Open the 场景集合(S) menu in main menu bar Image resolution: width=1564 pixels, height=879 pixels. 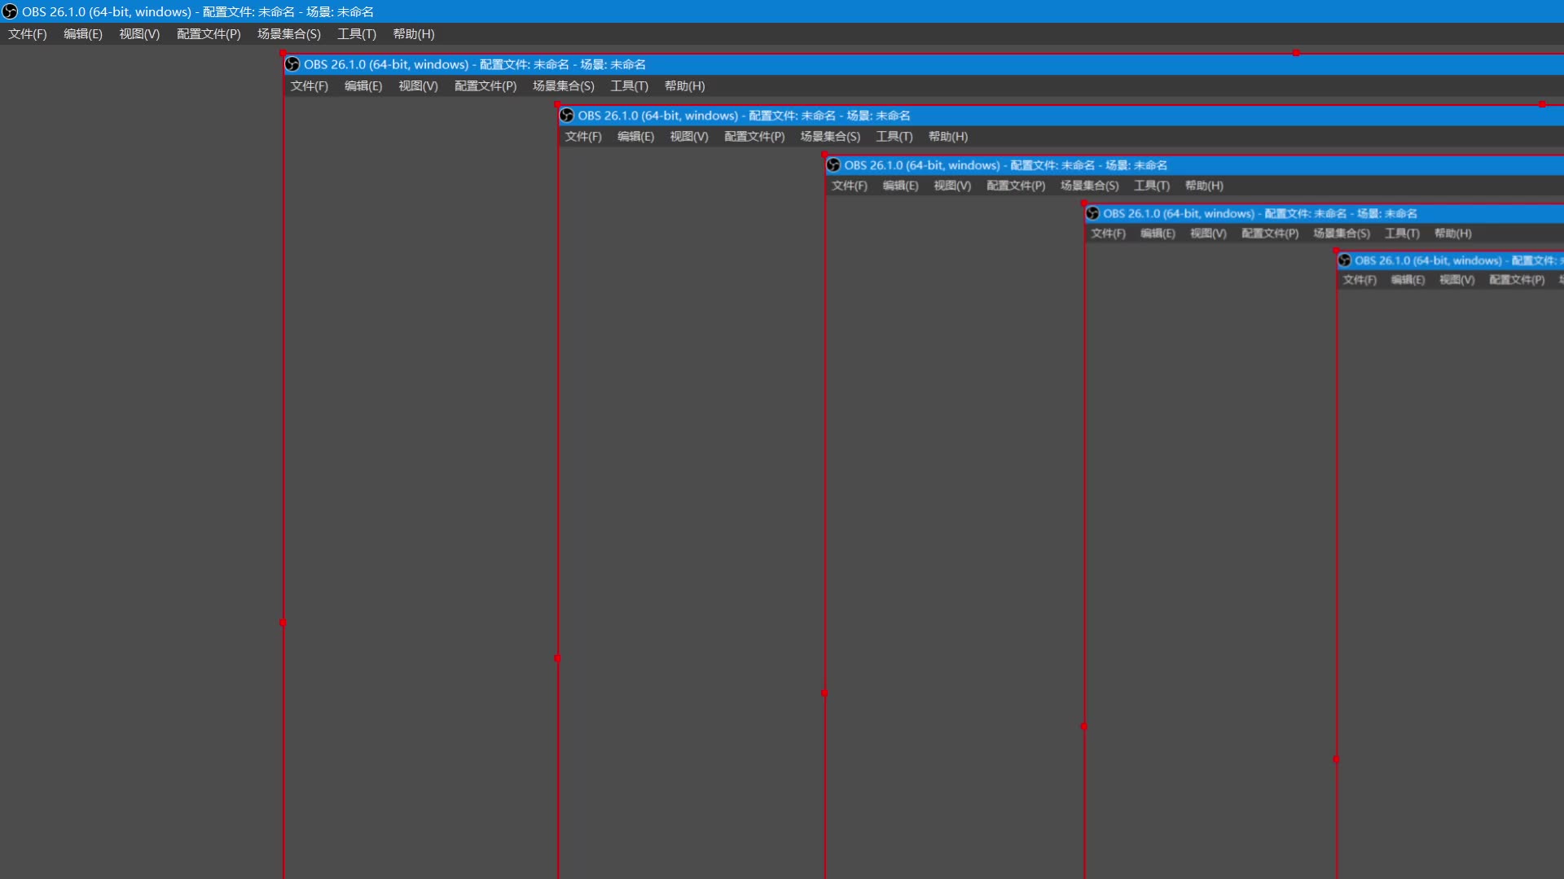click(289, 34)
